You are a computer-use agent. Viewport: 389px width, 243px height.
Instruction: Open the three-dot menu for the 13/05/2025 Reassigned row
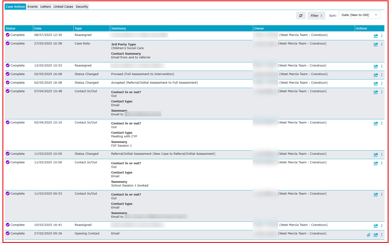[382, 66]
